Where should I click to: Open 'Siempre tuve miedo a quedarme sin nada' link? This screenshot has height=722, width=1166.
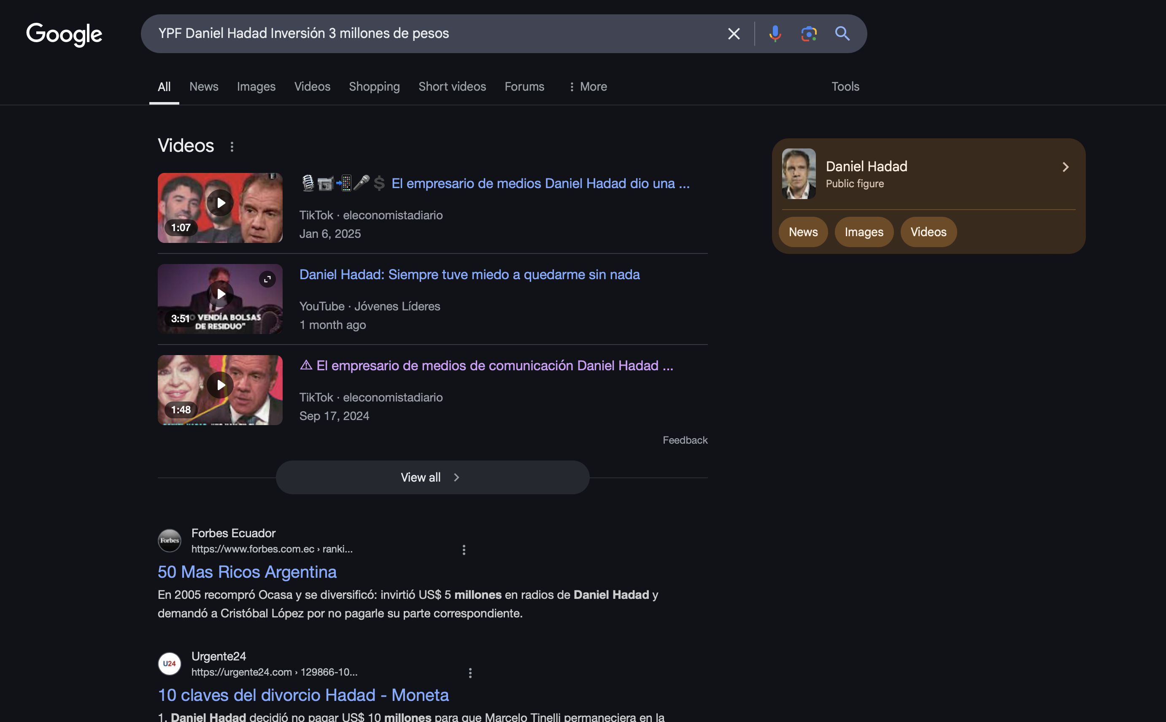(x=470, y=275)
